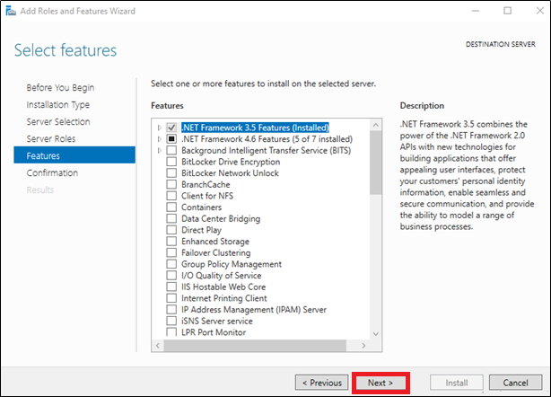Open the Installation Type step
The width and height of the screenshot is (551, 397).
[57, 105]
